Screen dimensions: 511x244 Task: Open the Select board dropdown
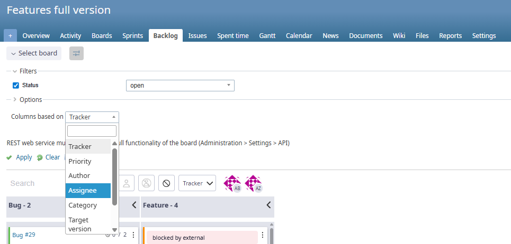tap(34, 53)
